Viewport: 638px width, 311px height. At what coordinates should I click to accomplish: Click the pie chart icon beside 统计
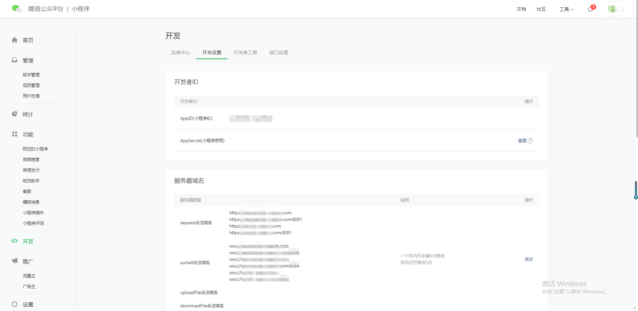tap(15, 114)
